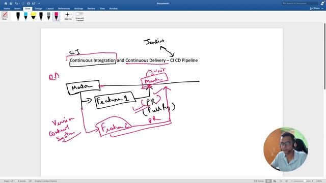
Task: Click the words 'Continuous Integration' in the heading
Action: (x=93, y=60)
